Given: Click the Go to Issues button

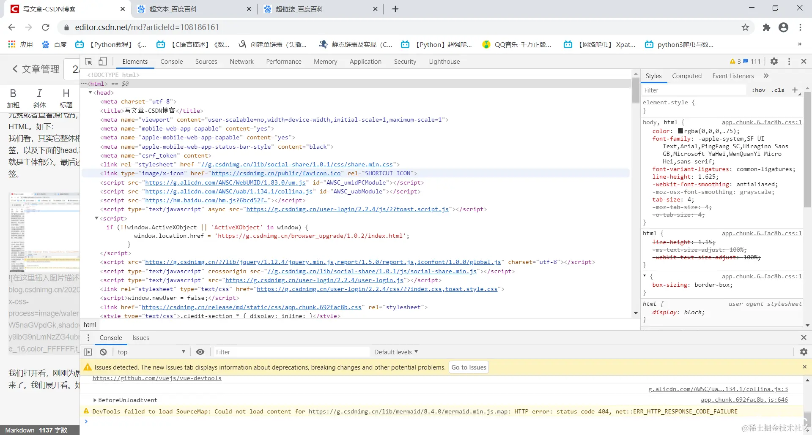Looking at the screenshot, I should pyautogui.click(x=469, y=367).
